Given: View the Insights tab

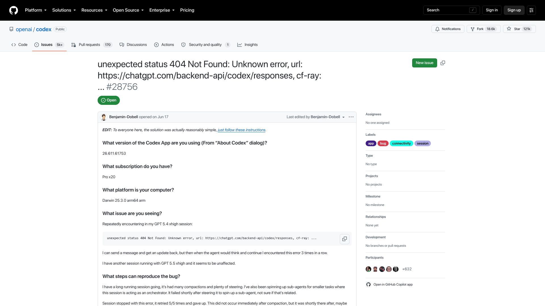Looking at the screenshot, I should pyautogui.click(x=248, y=45).
